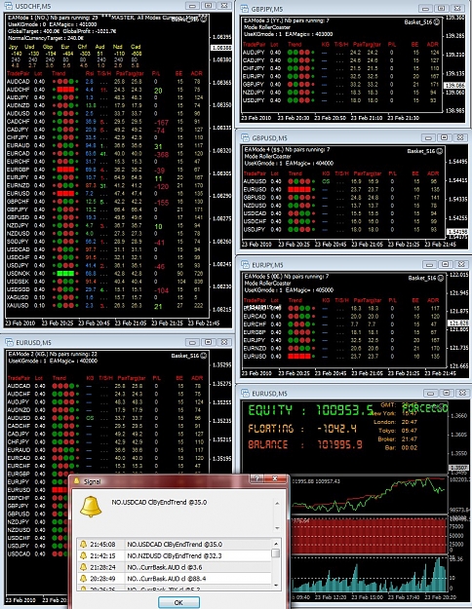This screenshot has width=472, height=609.
Task: Click the EQUITY 100953.5 readout
Action: click(311, 410)
